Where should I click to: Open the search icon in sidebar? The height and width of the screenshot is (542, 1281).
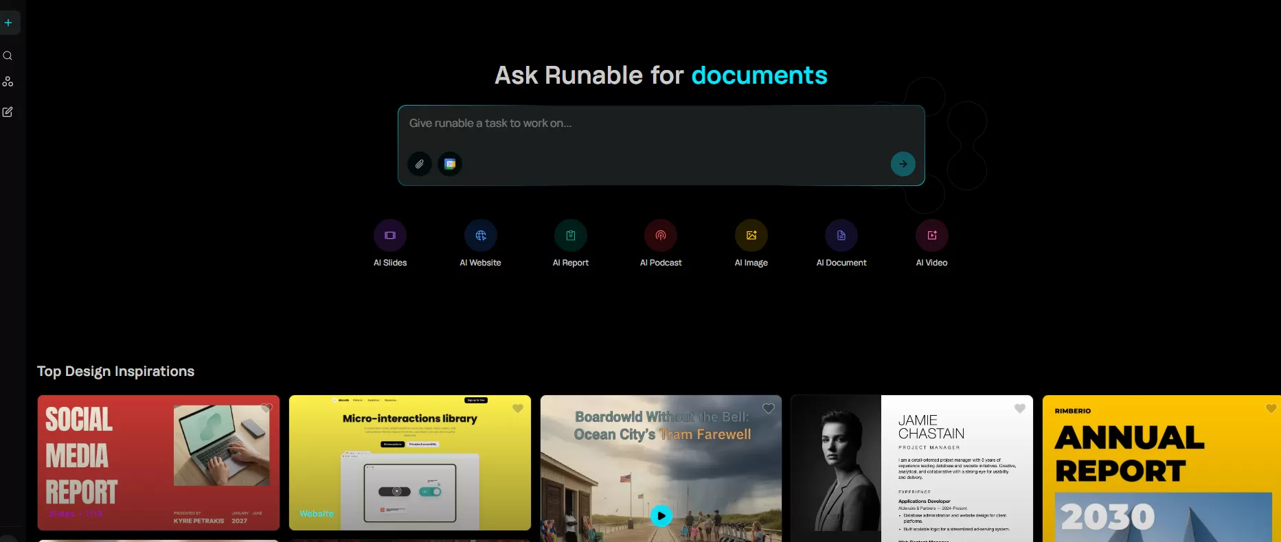tap(8, 56)
